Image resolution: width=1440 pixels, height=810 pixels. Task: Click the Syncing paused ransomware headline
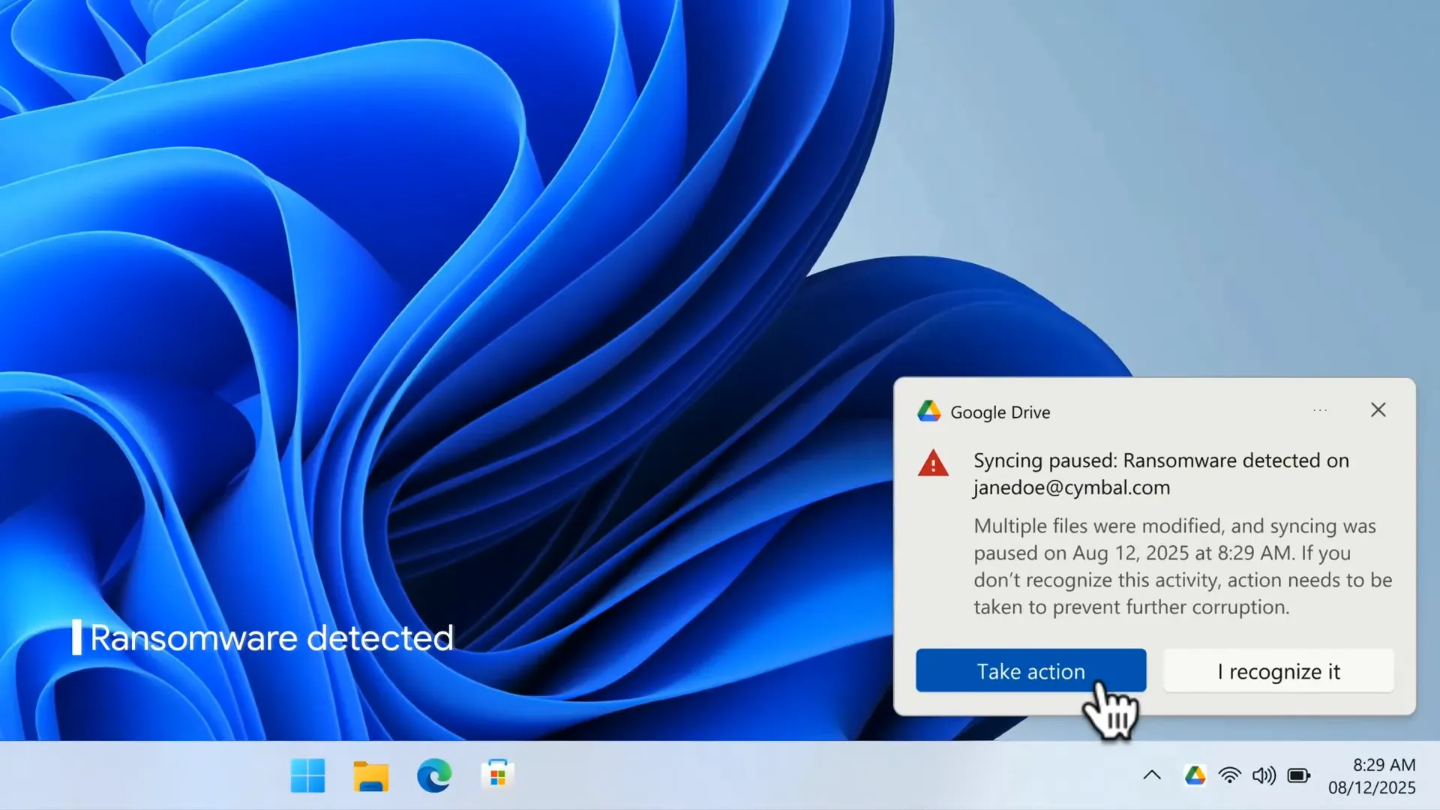1160,460
